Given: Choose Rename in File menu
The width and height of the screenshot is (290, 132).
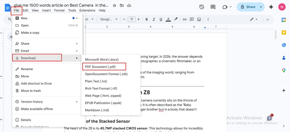Looking at the screenshot, I should click(x=47, y=69).
